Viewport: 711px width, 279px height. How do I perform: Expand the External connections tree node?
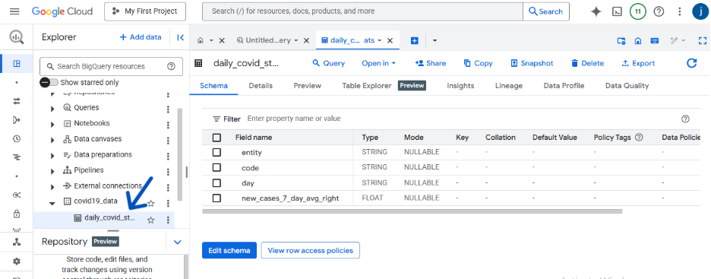(x=52, y=186)
